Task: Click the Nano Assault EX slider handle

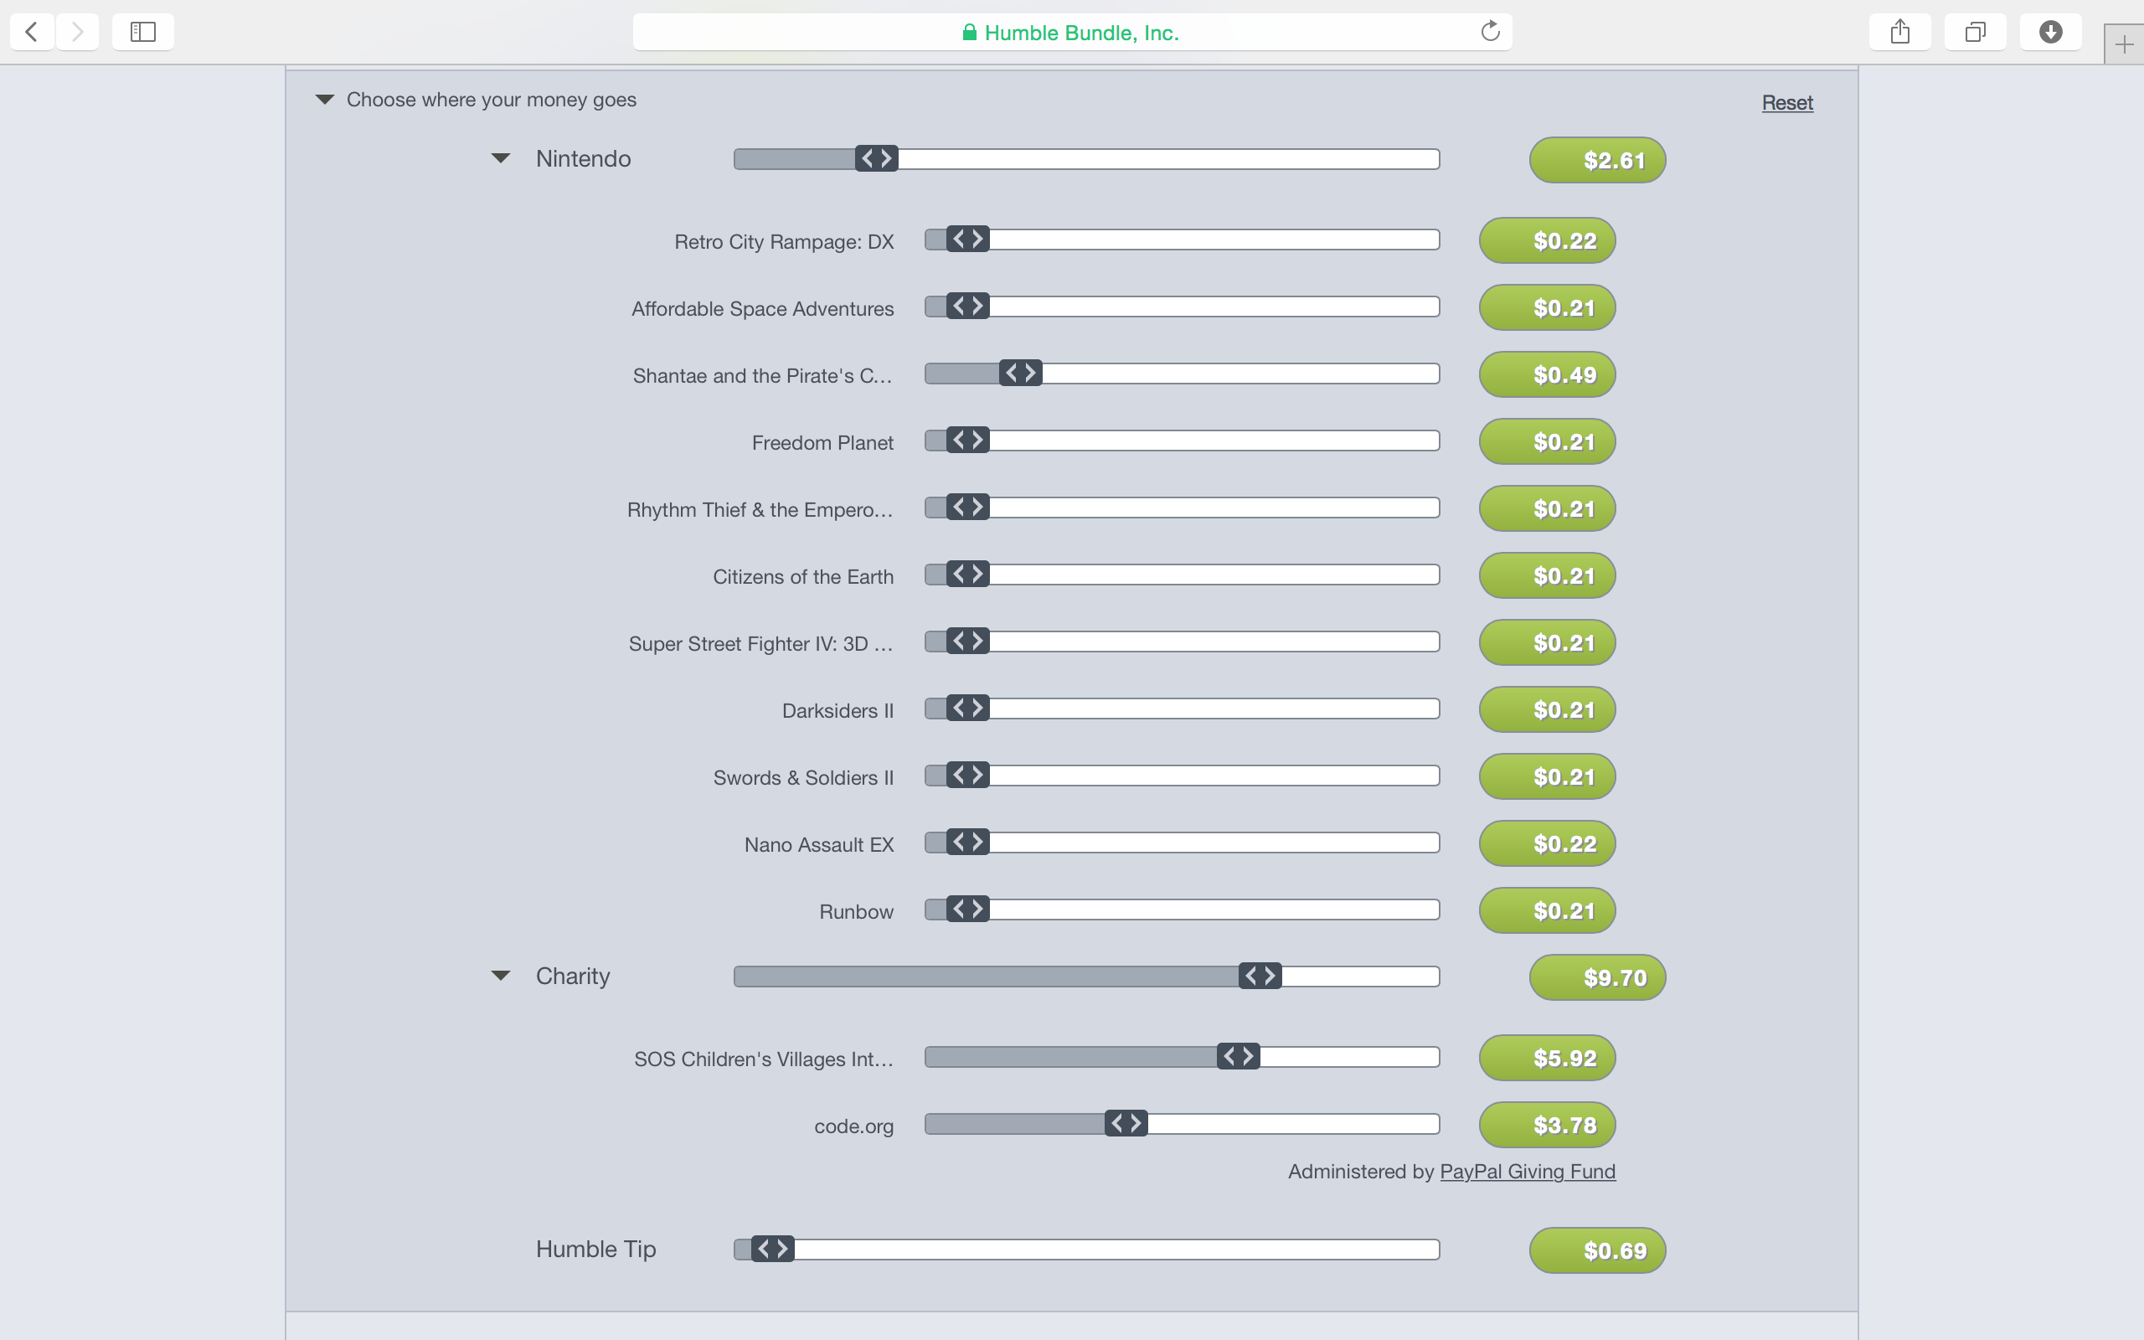Action: point(967,842)
